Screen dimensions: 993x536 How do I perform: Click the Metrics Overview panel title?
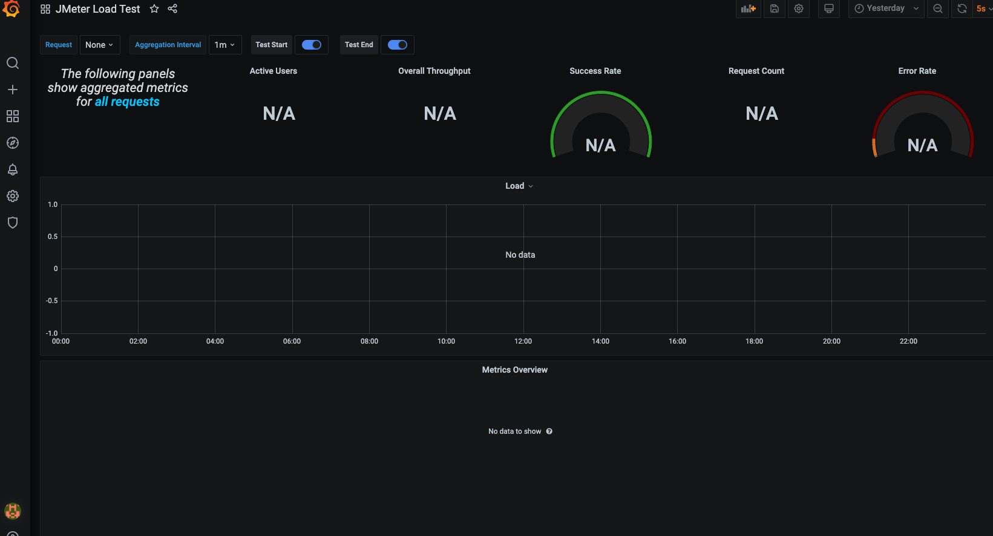pyautogui.click(x=515, y=370)
